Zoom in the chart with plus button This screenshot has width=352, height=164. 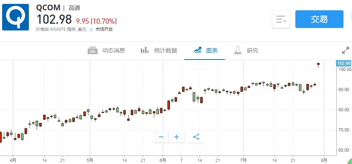(x=177, y=137)
